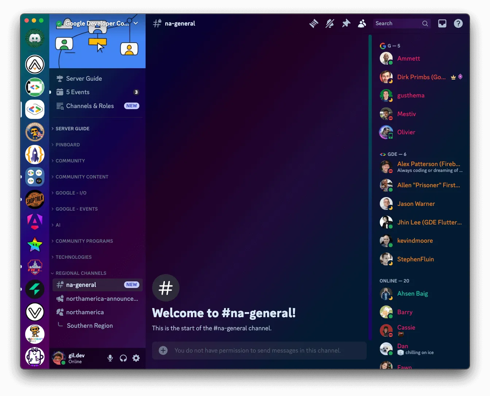
Task: Deafen yourself with the headphones icon
Action: click(123, 358)
